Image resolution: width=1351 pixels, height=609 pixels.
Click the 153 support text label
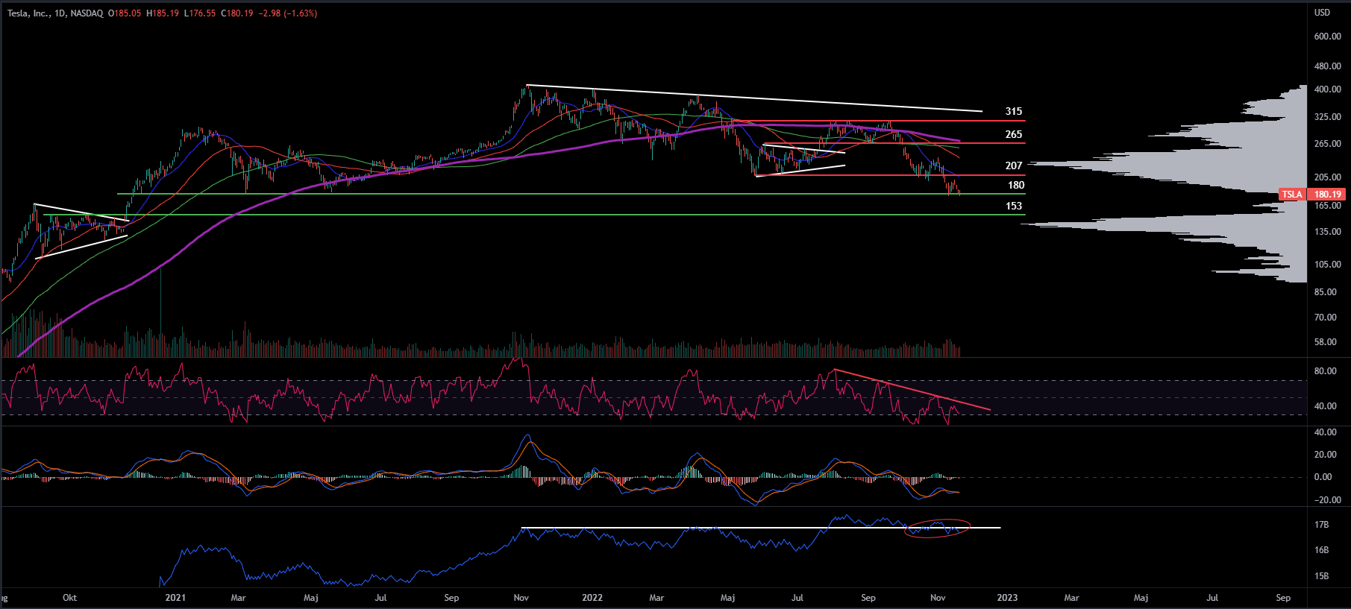(x=1013, y=206)
